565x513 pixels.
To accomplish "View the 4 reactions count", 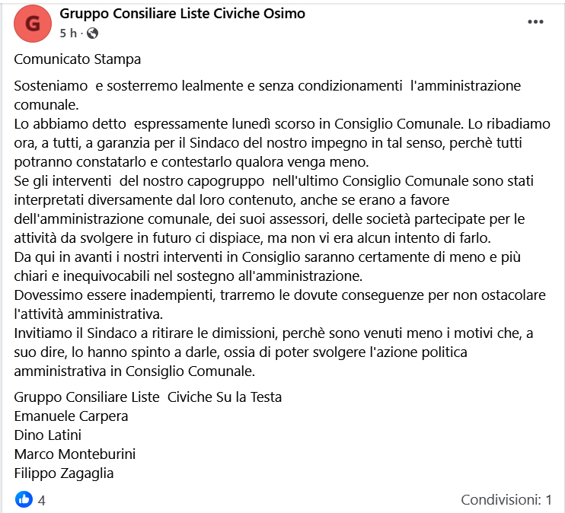I will pos(42,501).
